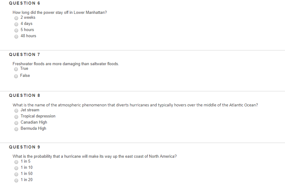Viewport: 285px width, 190px height.
Task: Choose "4 days" for Question 6
Action: [x=16, y=24]
